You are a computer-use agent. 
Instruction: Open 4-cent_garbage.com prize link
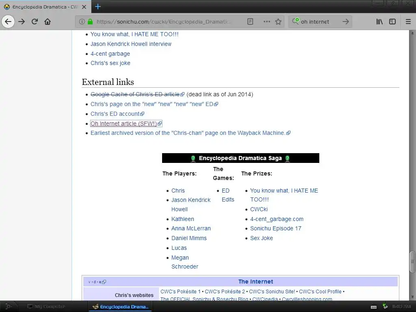tap(277, 219)
